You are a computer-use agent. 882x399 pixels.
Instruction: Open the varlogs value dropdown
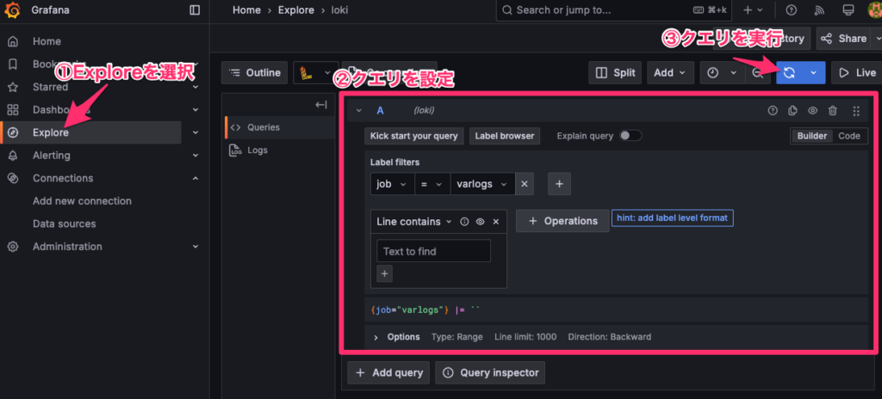pyautogui.click(x=482, y=184)
